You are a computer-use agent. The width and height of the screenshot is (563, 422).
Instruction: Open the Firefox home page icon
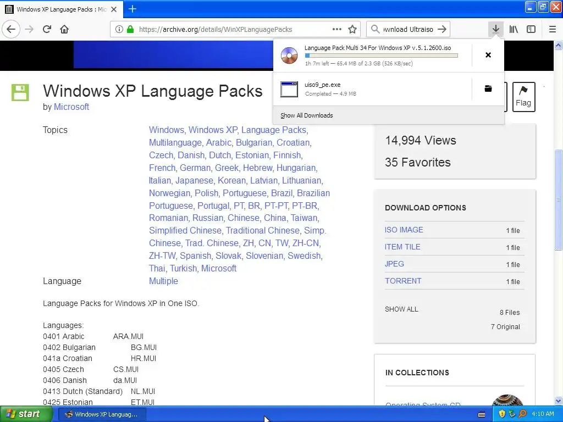pos(64,29)
